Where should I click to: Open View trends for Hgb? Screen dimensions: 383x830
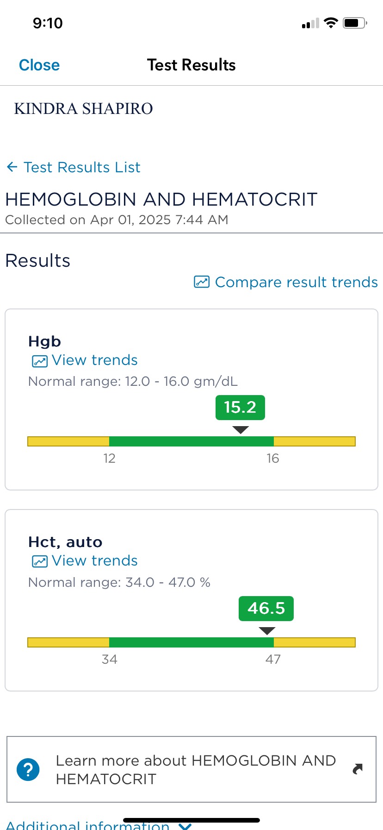[x=95, y=360]
